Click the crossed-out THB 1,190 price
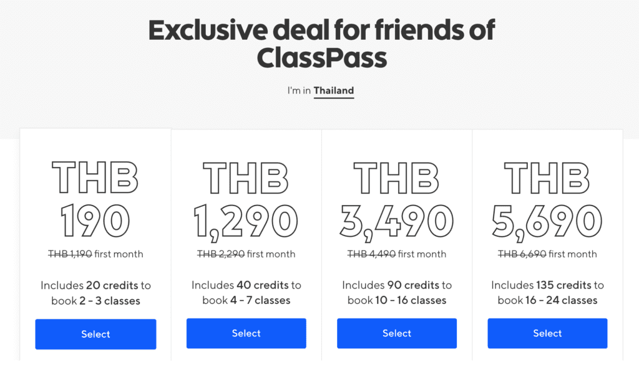Image resolution: width=639 pixels, height=380 pixels. [70, 254]
